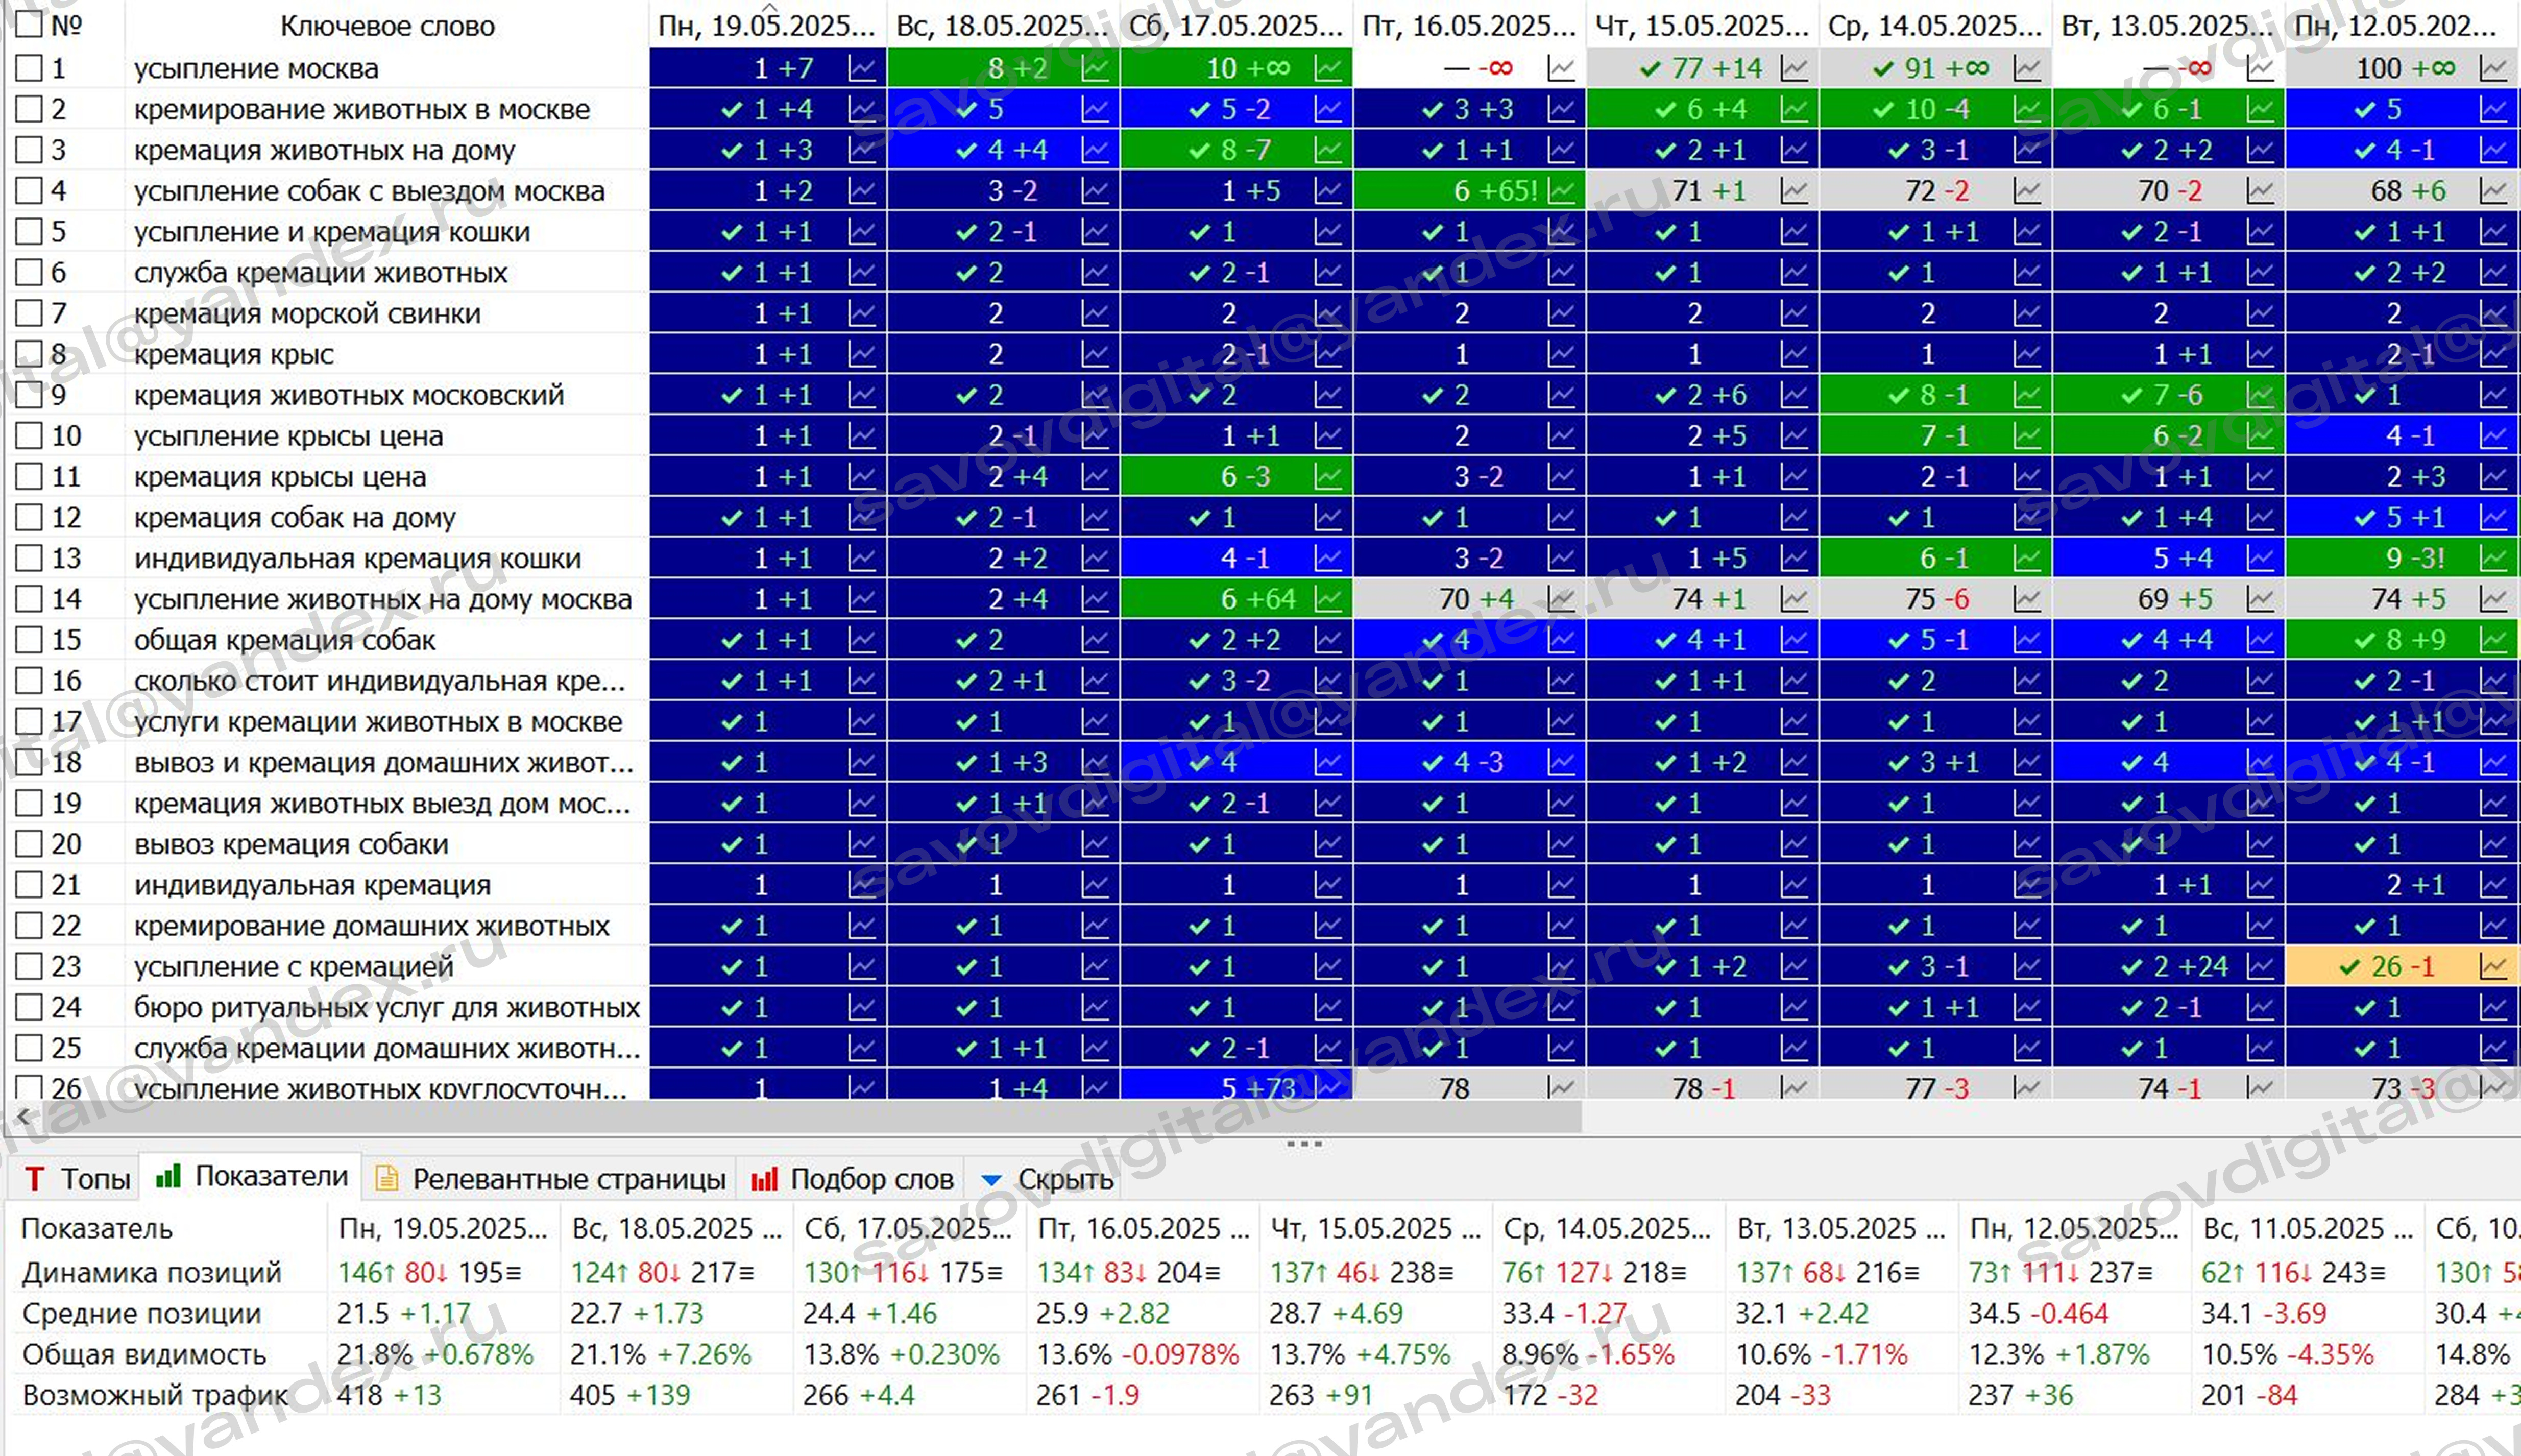Click chart icon for row 9 on 14.05.2025
Image resolution: width=2521 pixels, height=1456 pixels.
pos(2027,395)
